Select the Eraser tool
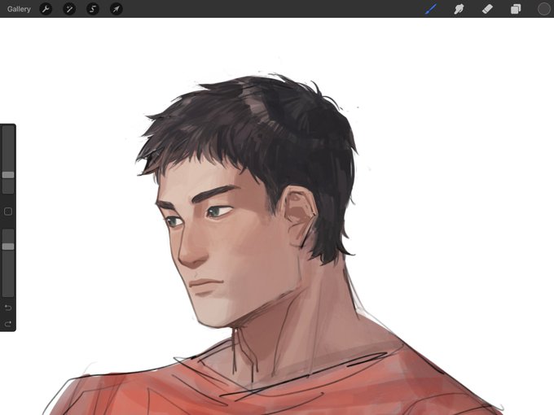 487,9
